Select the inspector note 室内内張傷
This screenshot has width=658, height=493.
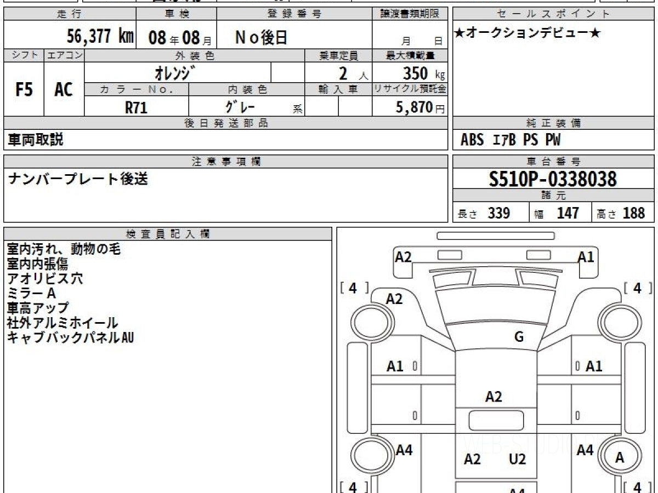pos(37,264)
